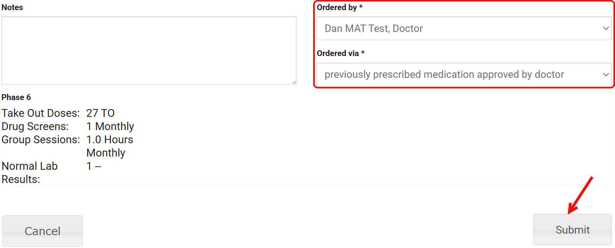Click the Normal Lab Results label
615x248 pixels.
coord(30,172)
